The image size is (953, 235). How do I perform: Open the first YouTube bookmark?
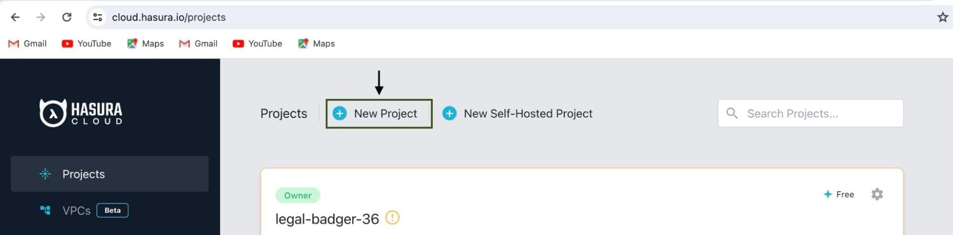(86, 44)
